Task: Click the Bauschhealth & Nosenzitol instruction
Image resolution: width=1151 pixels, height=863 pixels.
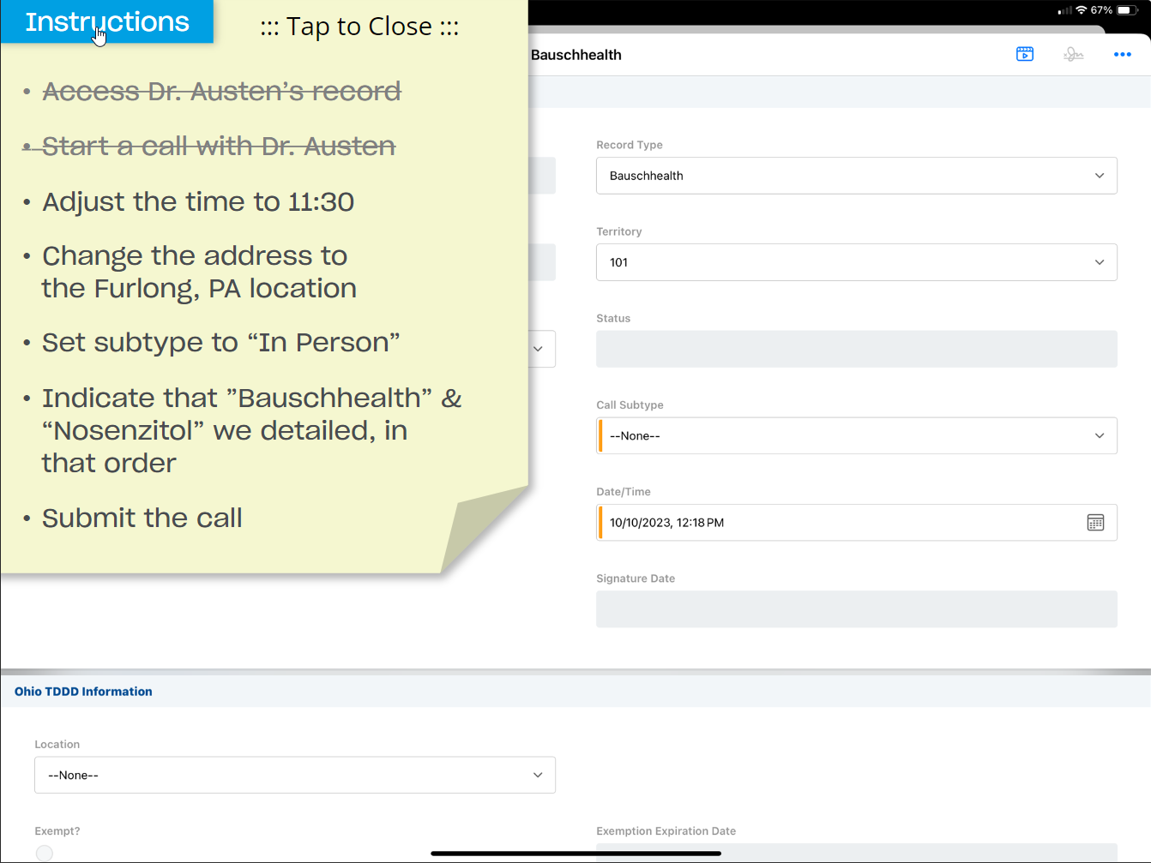Action: (252, 430)
